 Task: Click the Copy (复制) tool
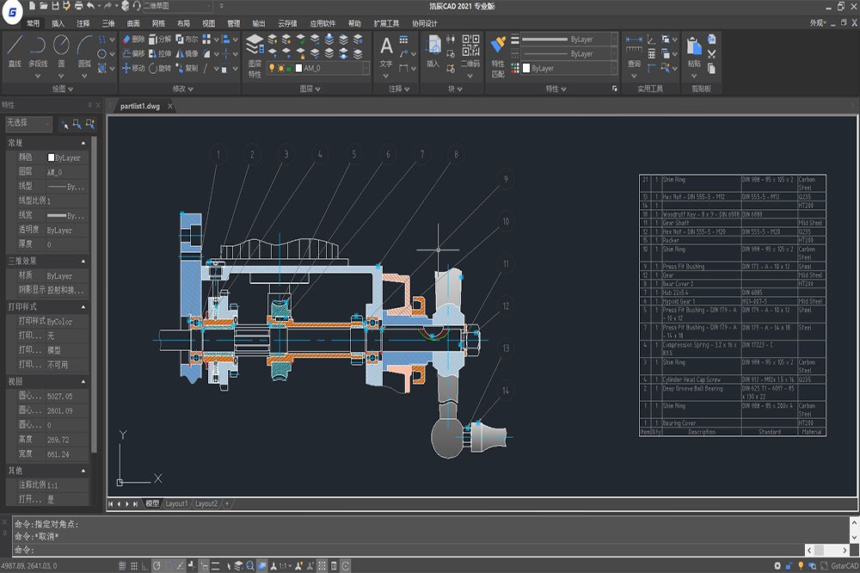187,68
